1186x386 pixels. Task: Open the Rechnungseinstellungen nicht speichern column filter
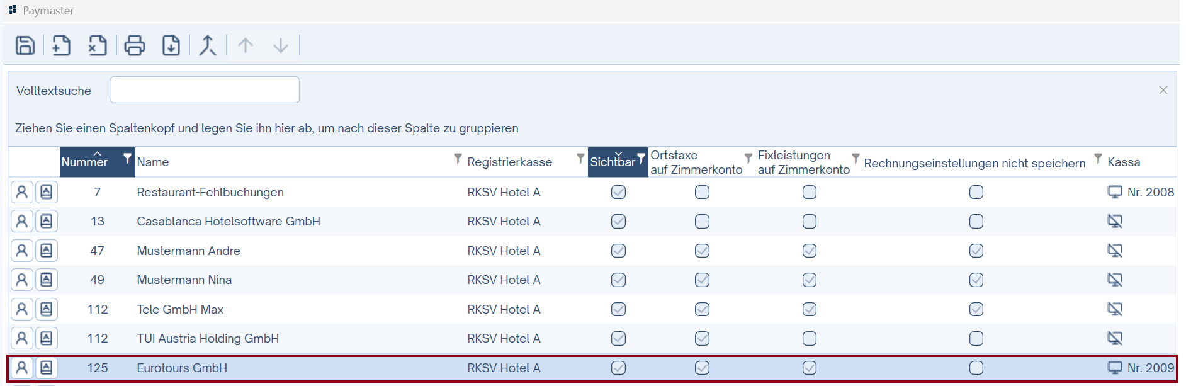(x=1098, y=158)
